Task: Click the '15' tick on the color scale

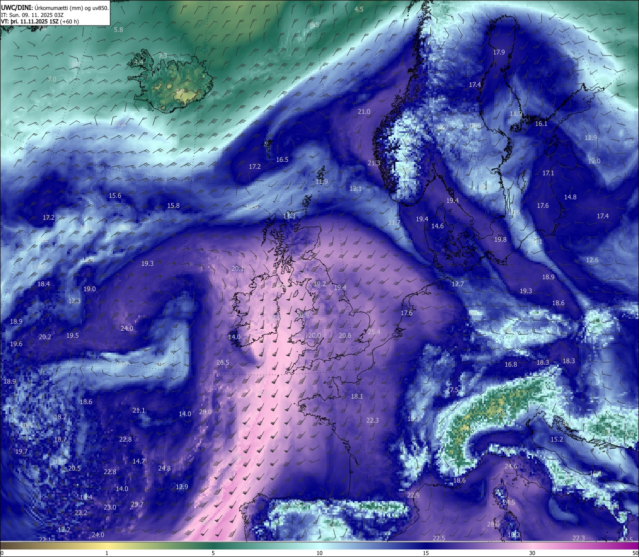Action: coord(426,553)
